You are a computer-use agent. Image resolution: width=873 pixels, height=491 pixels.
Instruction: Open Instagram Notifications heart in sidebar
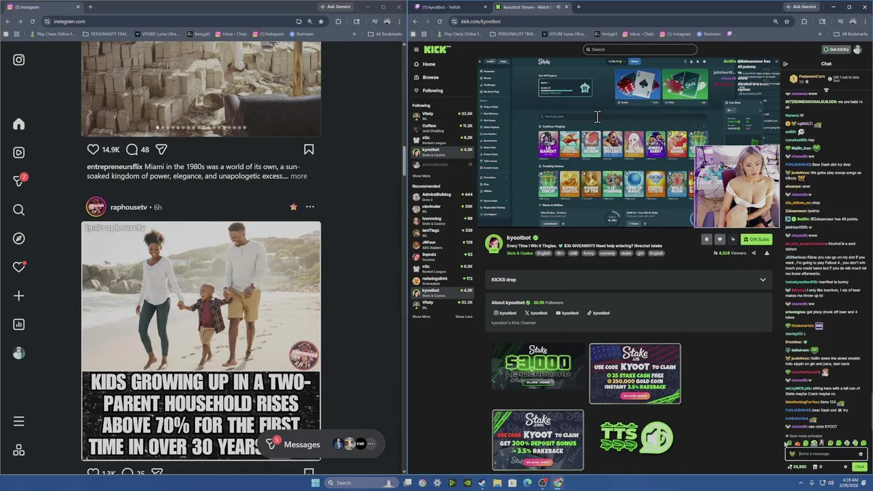(19, 267)
